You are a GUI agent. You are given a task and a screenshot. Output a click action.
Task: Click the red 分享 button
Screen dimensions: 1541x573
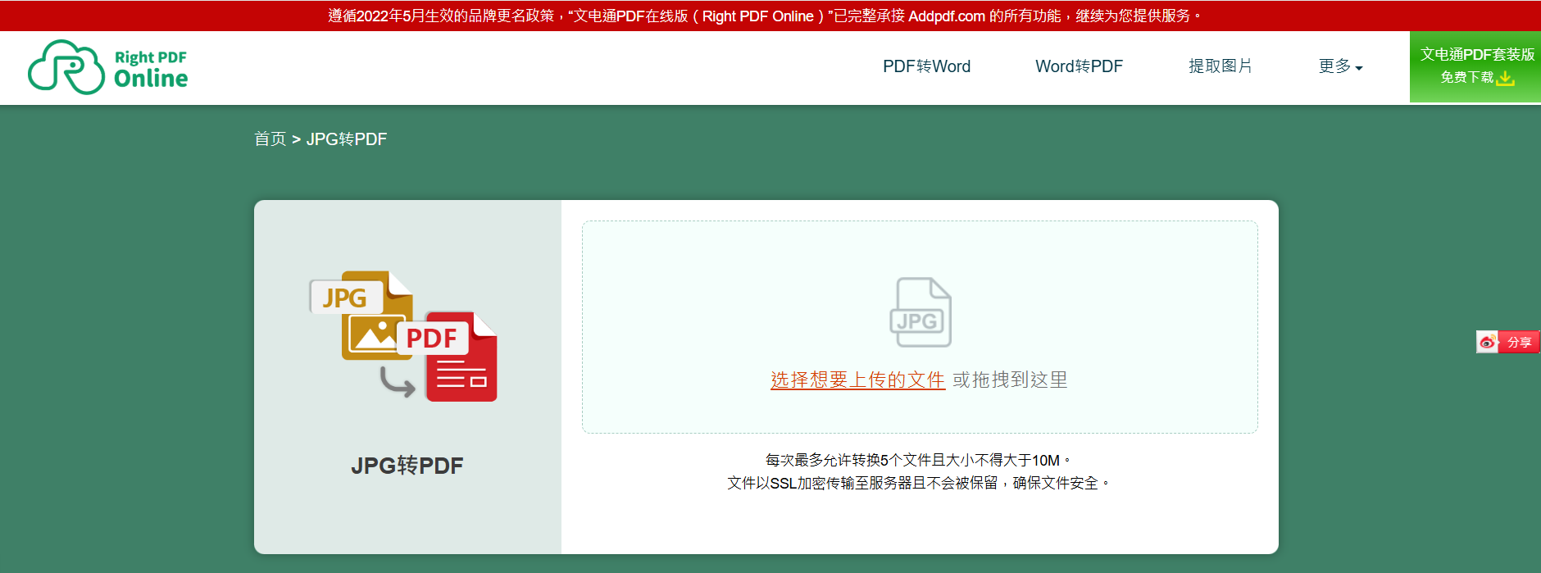[1519, 342]
